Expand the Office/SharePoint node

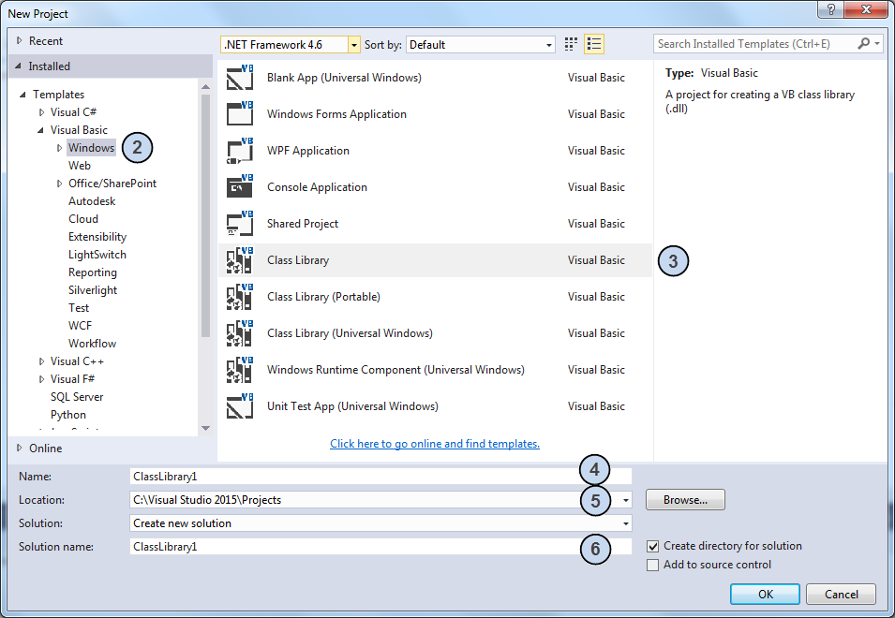59,184
